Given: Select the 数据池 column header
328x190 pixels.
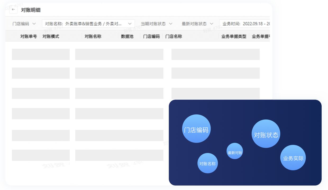Looking at the screenshot, I should click(x=127, y=36).
